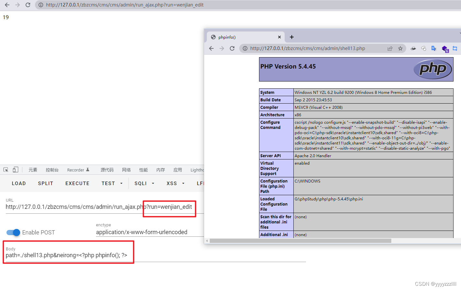Toggle the DevTools device toolbar icon
Screen dimensions: 461x290
click(16, 170)
